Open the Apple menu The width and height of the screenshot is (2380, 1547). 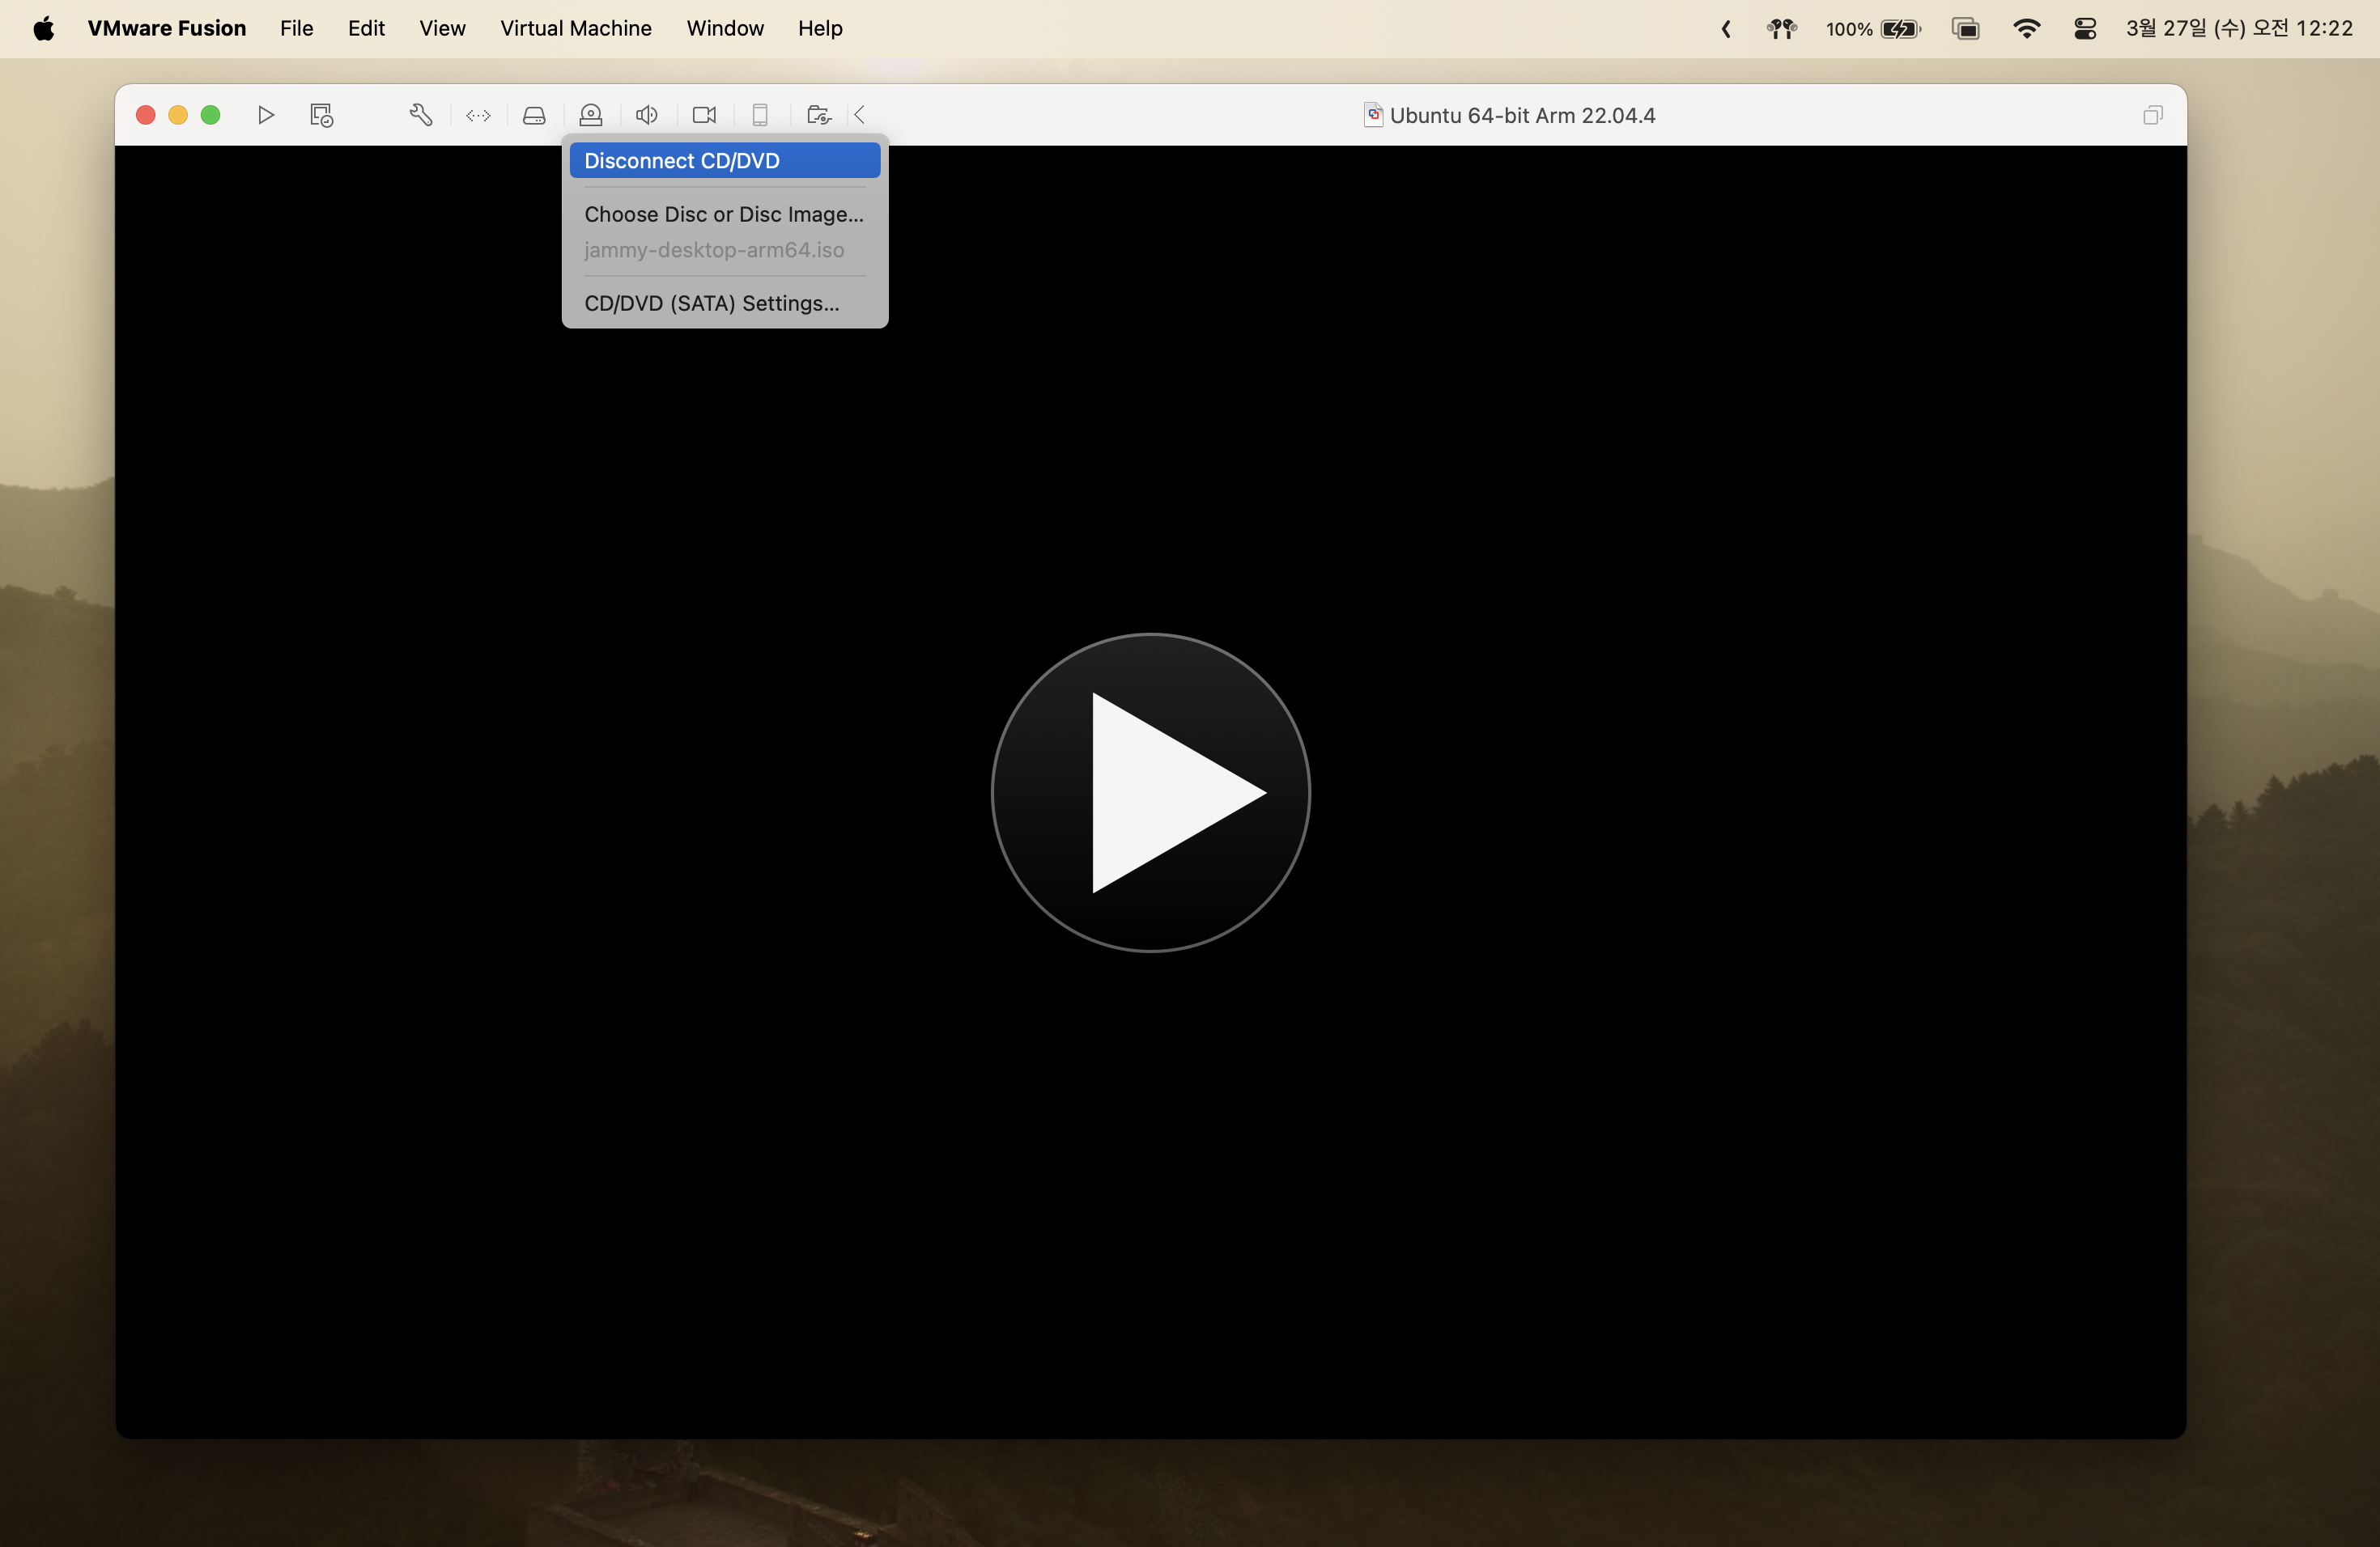pos(44,28)
